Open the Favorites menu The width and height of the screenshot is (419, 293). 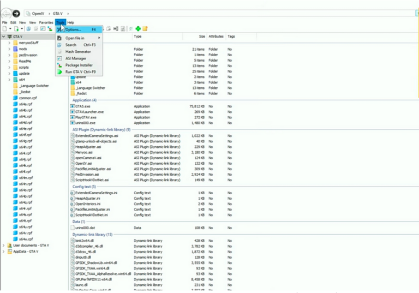[x=46, y=22]
